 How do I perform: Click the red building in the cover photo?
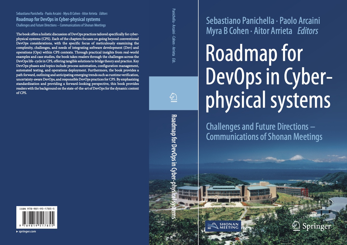303,192
